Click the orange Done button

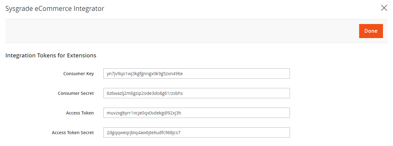(x=371, y=31)
